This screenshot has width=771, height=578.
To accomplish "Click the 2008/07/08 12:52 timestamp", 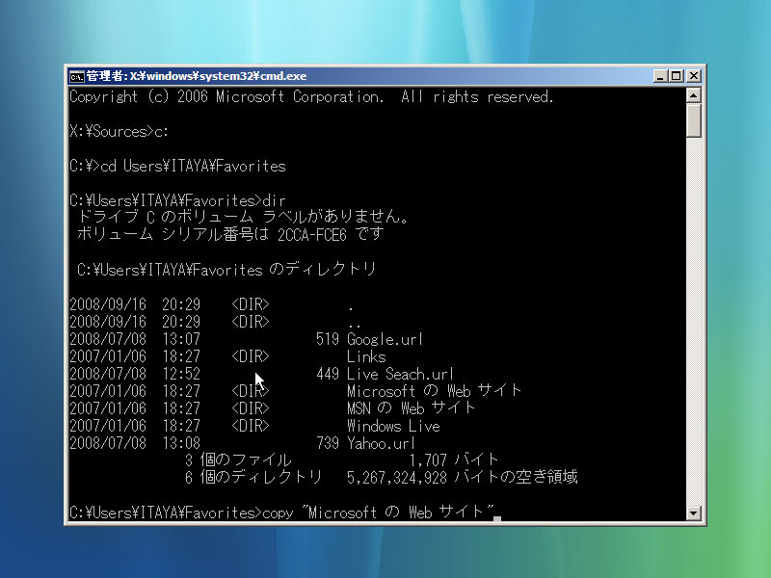I will click(x=135, y=374).
